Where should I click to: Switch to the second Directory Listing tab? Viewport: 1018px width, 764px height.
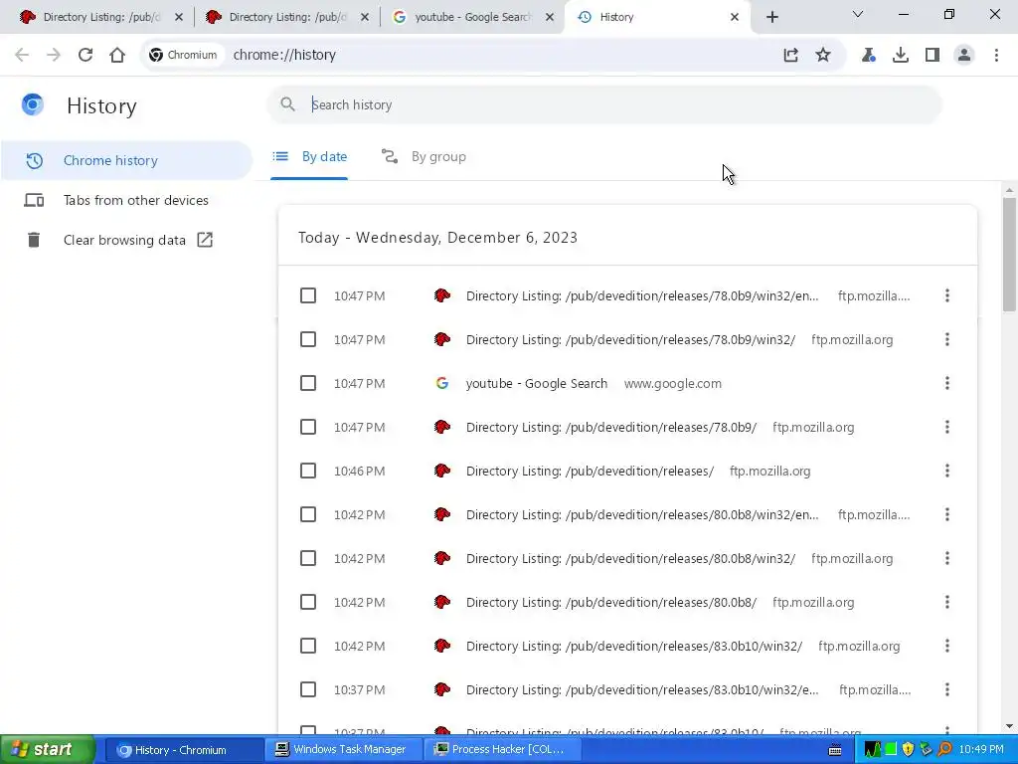click(287, 17)
